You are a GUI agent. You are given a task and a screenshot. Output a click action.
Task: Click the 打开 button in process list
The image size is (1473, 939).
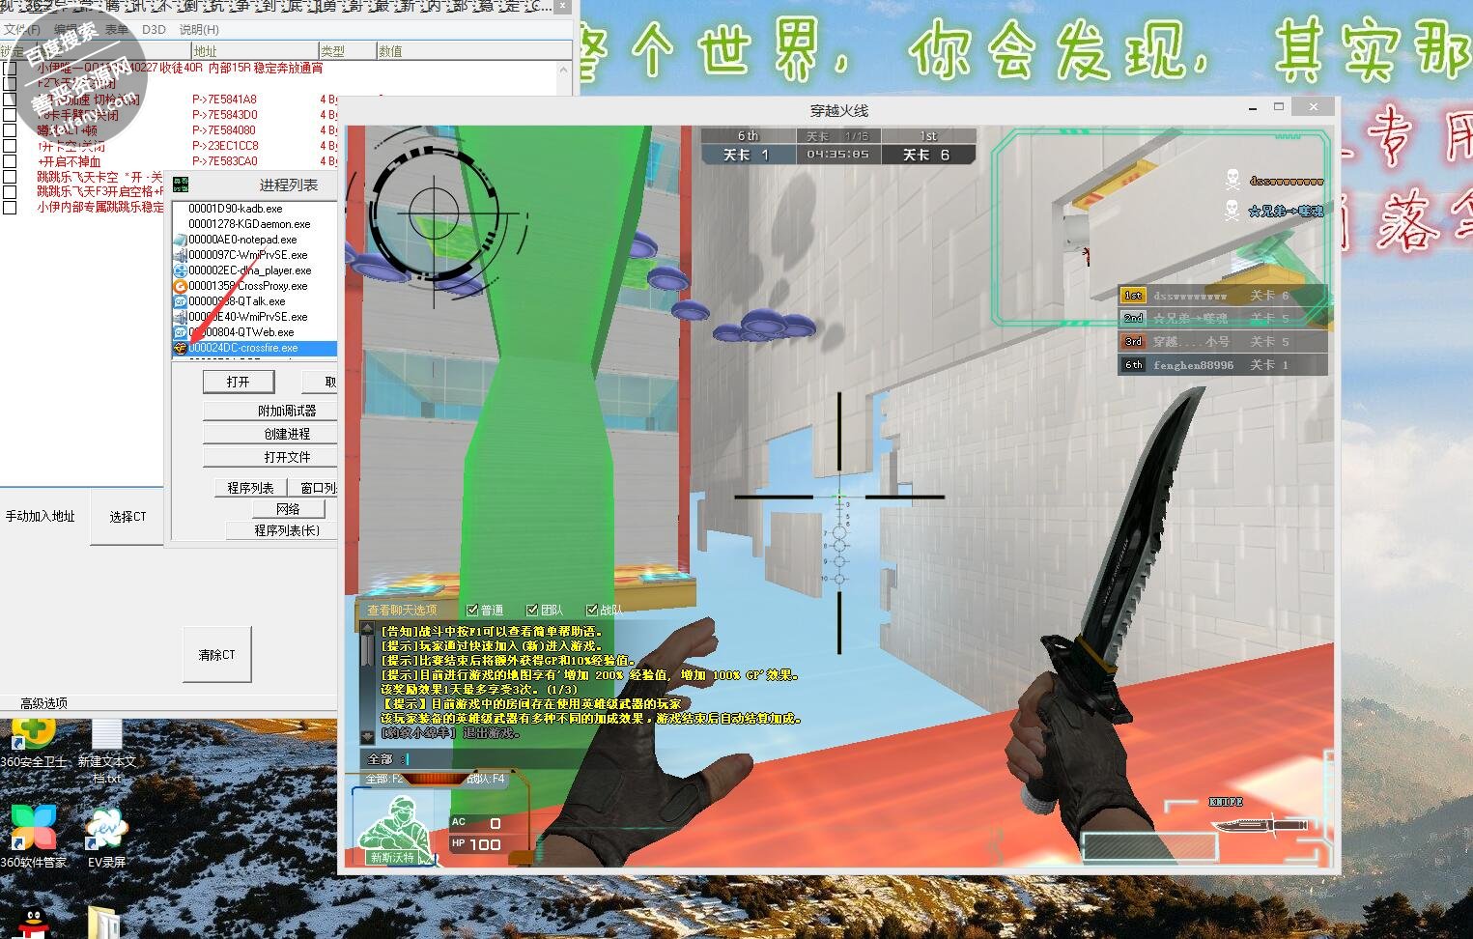pos(238,382)
